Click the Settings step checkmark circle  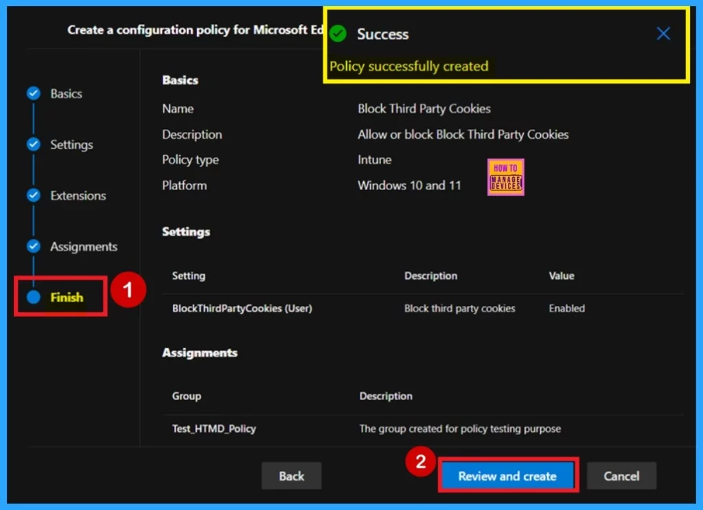click(x=34, y=144)
